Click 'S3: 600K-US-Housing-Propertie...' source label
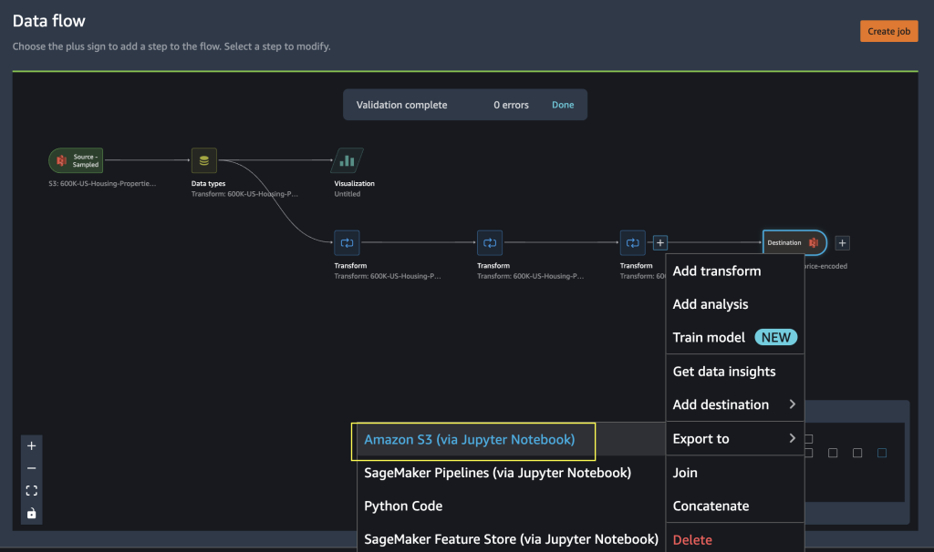The width and height of the screenshot is (934, 552). (x=102, y=184)
